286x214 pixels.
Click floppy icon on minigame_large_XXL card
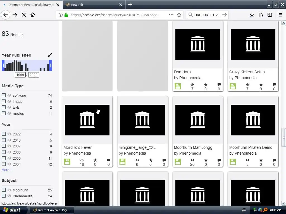tap(122, 162)
